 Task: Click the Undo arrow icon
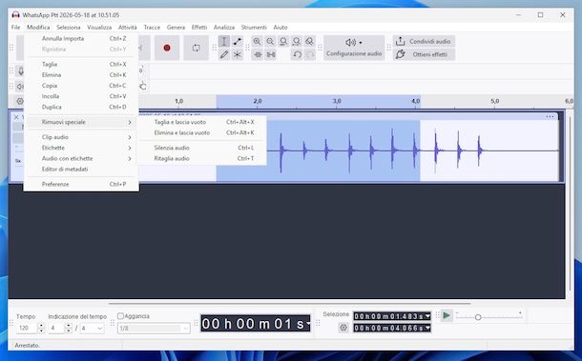tap(297, 55)
